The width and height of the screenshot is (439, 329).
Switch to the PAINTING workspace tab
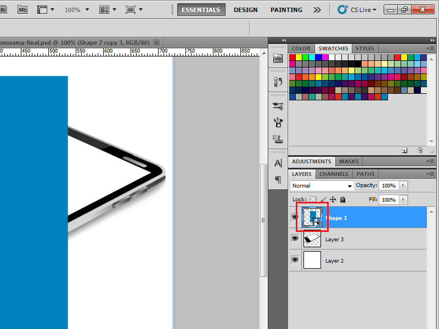286,9
